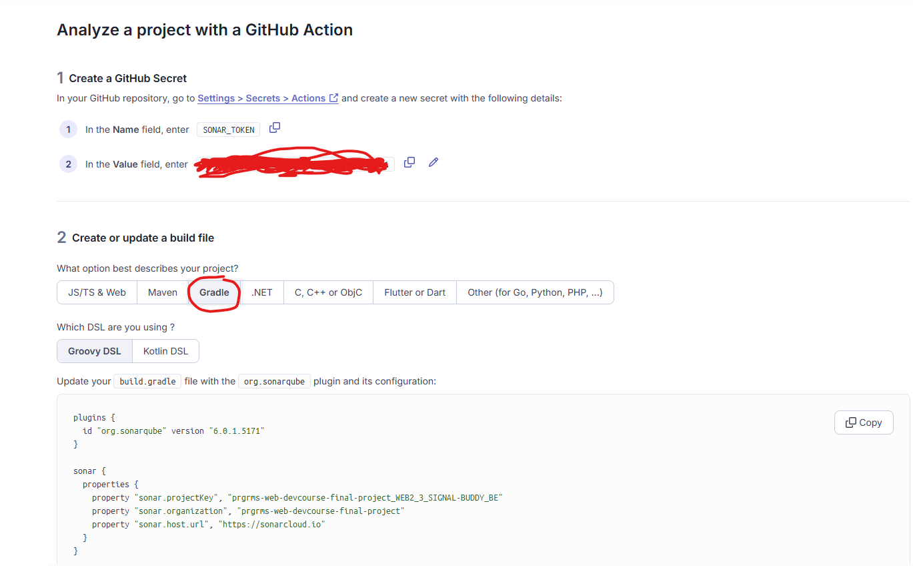Select the Maven option
913x566 pixels.
163,292
